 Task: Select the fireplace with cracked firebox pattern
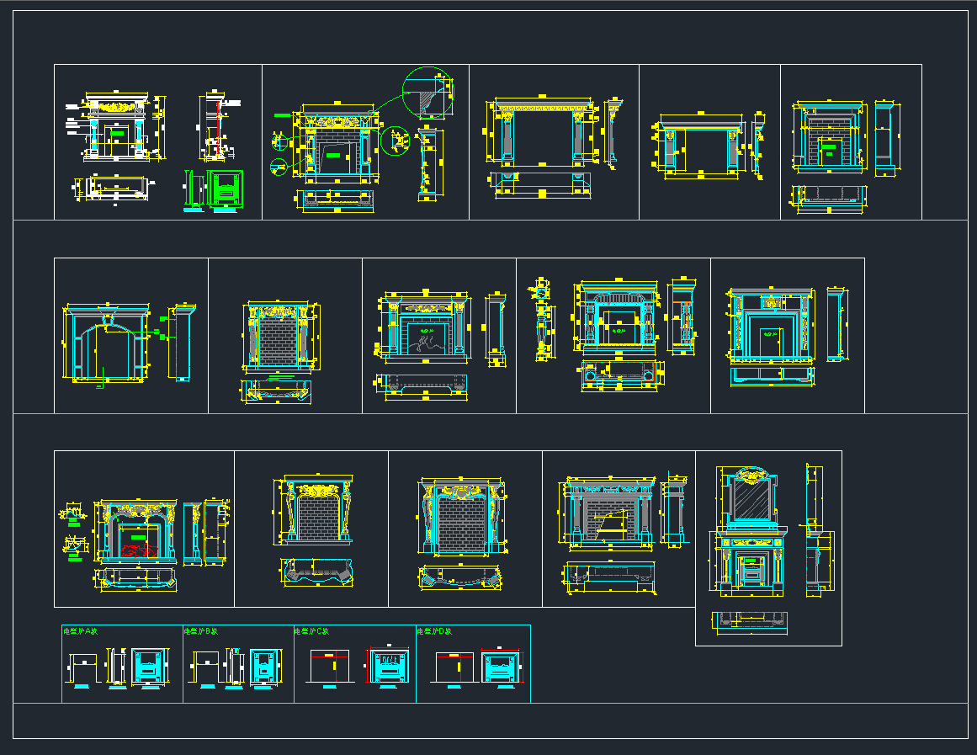(x=425, y=327)
